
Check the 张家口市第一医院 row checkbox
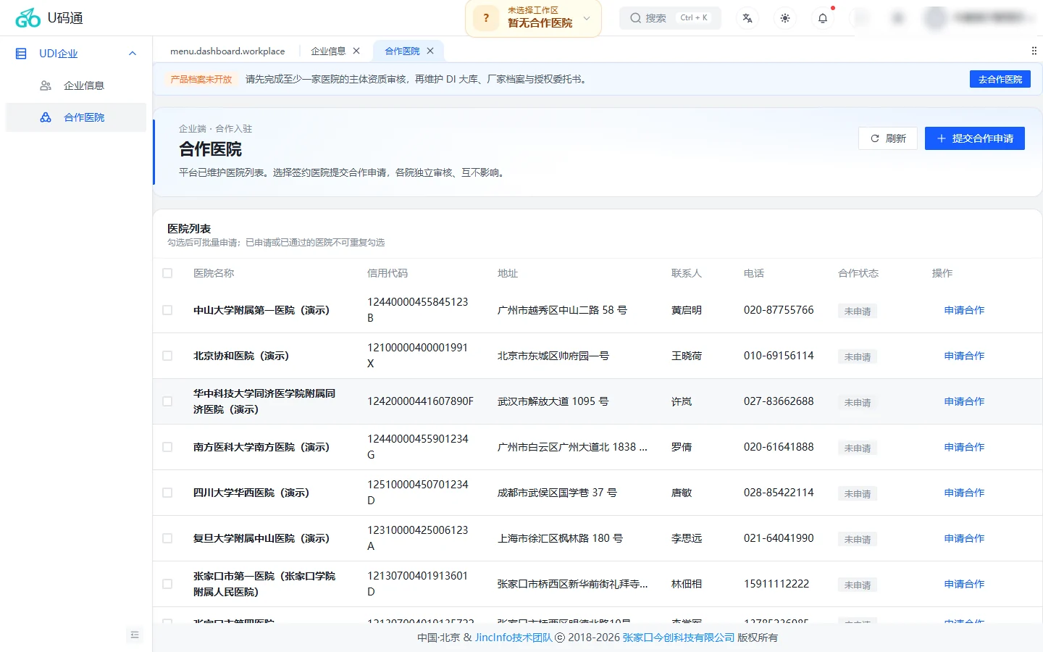click(x=167, y=584)
